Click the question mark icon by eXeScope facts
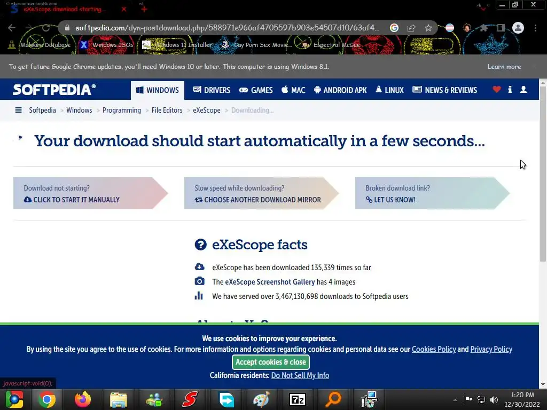Viewport: 547px width, 410px height. coord(201,245)
